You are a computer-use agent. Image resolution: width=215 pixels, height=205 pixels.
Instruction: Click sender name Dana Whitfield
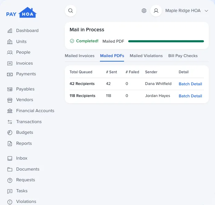tap(158, 84)
